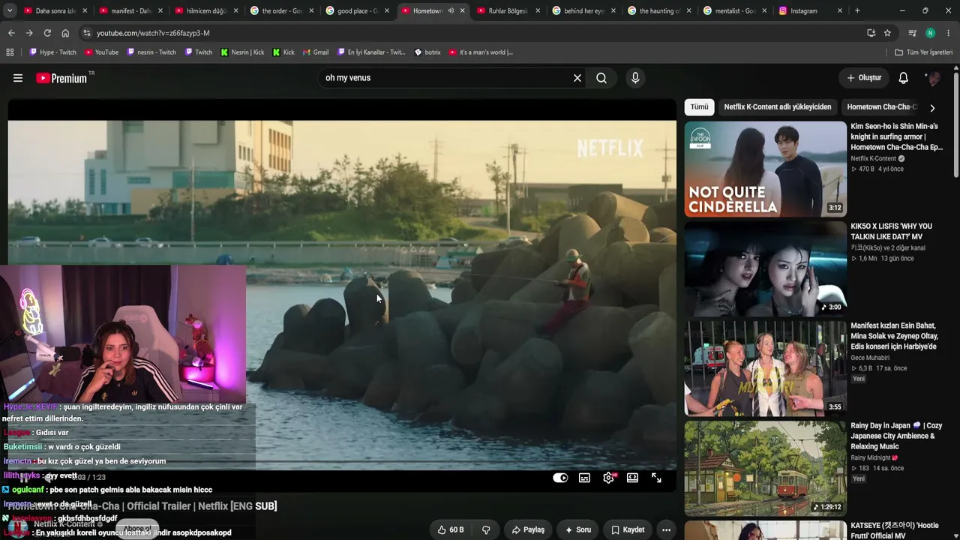Click the Chrome address bar URL

[x=153, y=33]
